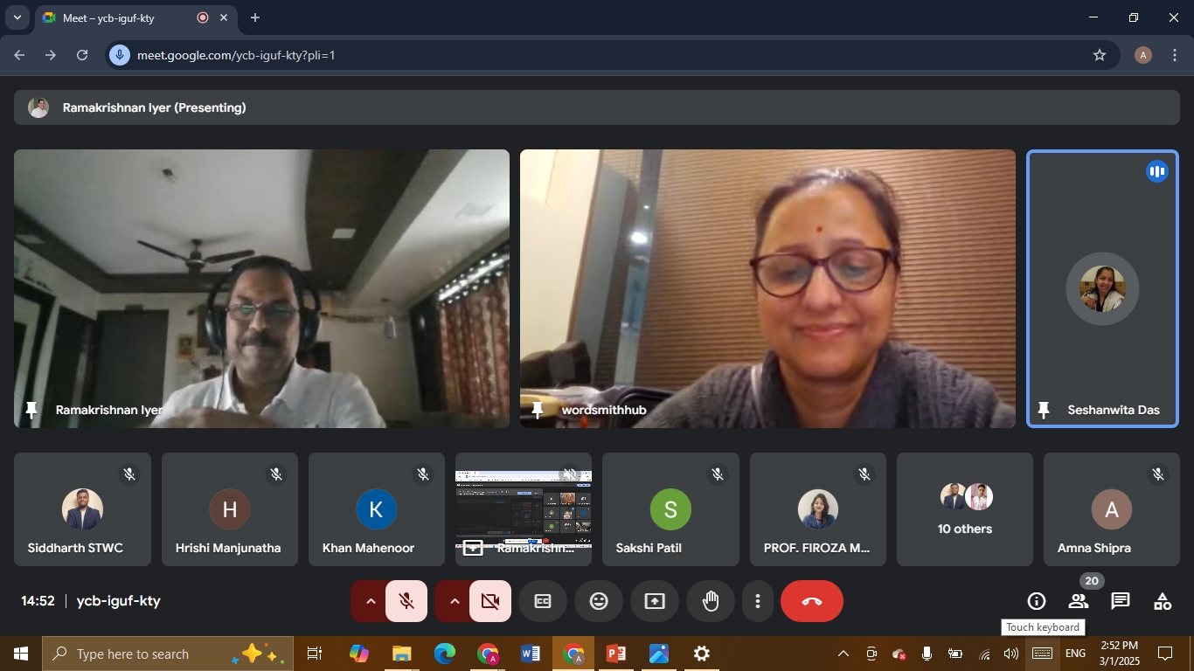Open the activities icon
The image size is (1194, 671).
[1162, 601]
